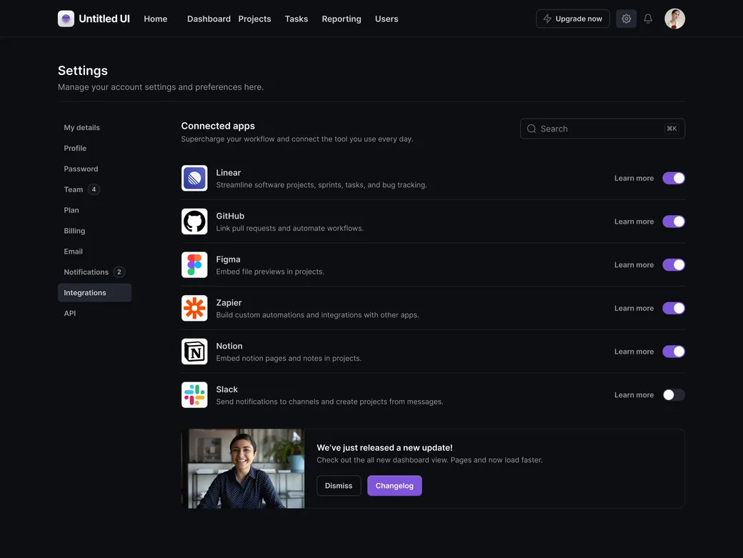Image resolution: width=743 pixels, height=558 pixels.
Task: Click Learn more for GitHub
Action: [634, 221]
